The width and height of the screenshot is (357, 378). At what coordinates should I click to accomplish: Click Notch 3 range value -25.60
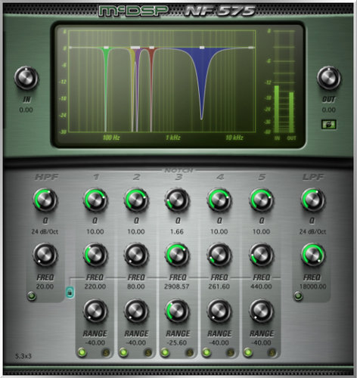[x=177, y=342]
